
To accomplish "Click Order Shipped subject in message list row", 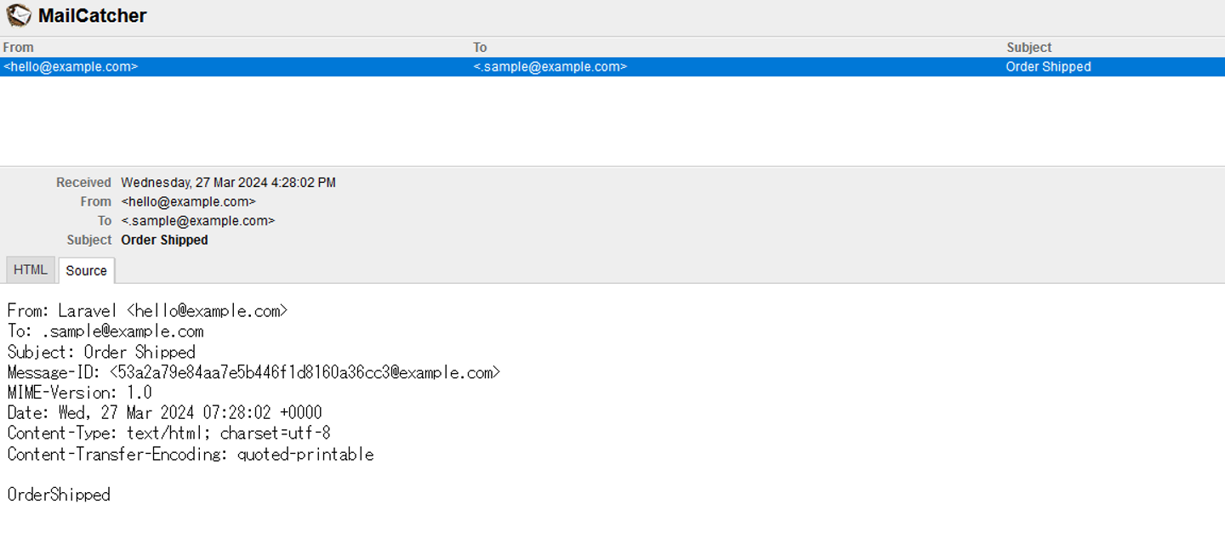I will [x=1048, y=66].
